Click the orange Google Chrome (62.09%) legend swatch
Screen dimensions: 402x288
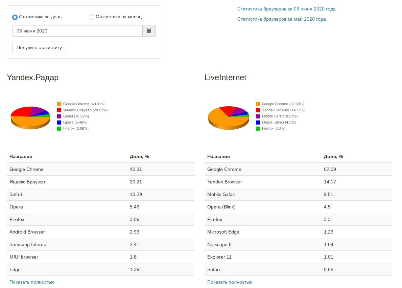click(x=258, y=104)
